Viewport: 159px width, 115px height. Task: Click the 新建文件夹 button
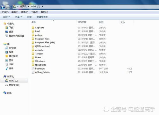(x=42, y=17)
